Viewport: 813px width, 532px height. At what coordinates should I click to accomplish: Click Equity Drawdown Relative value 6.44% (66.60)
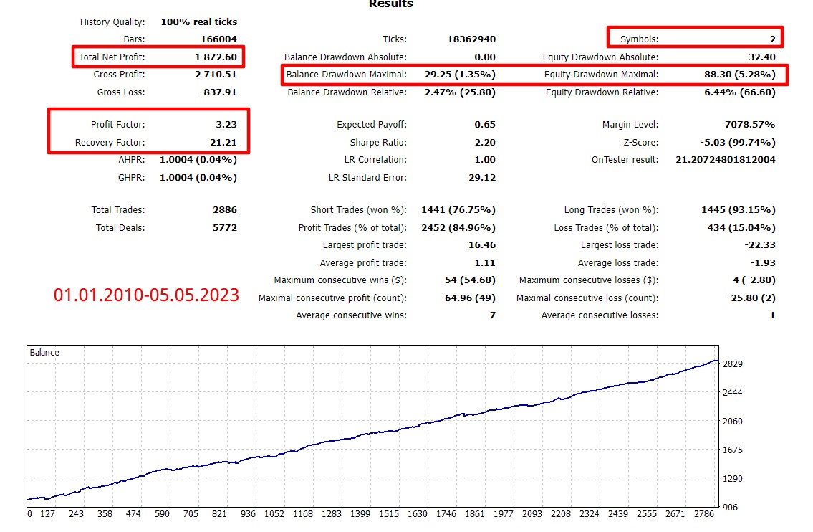(x=740, y=92)
